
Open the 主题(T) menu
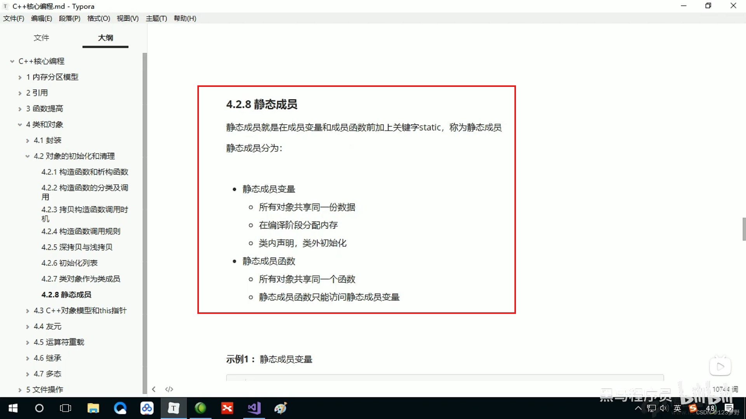coord(156,18)
